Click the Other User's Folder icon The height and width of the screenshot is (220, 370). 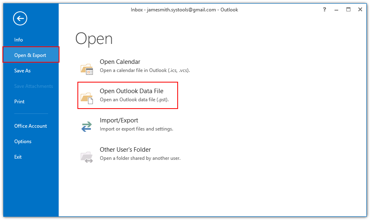click(87, 156)
